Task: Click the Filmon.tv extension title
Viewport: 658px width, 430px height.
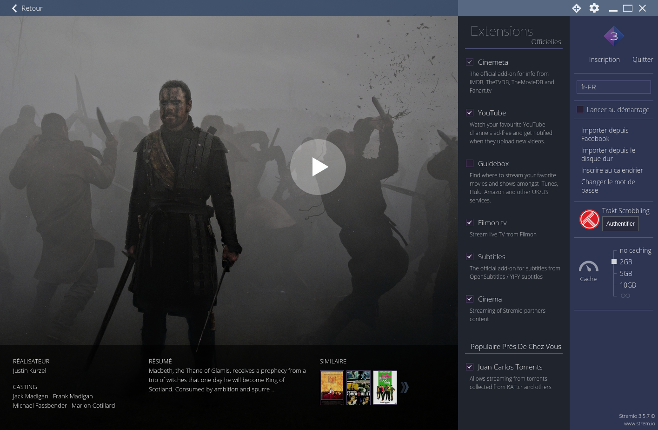Action: coord(492,223)
